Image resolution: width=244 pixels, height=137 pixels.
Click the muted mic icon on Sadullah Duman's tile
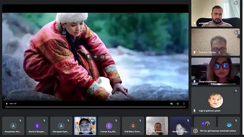pos(236,33)
